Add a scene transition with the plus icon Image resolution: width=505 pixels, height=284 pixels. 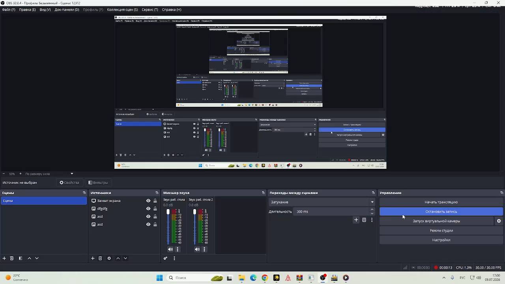click(356, 220)
